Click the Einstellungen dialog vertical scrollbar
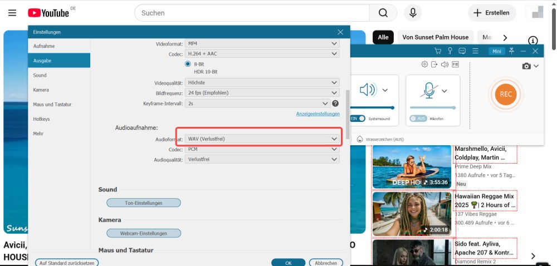The width and height of the screenshot is (557, 266). click(348, 114)
